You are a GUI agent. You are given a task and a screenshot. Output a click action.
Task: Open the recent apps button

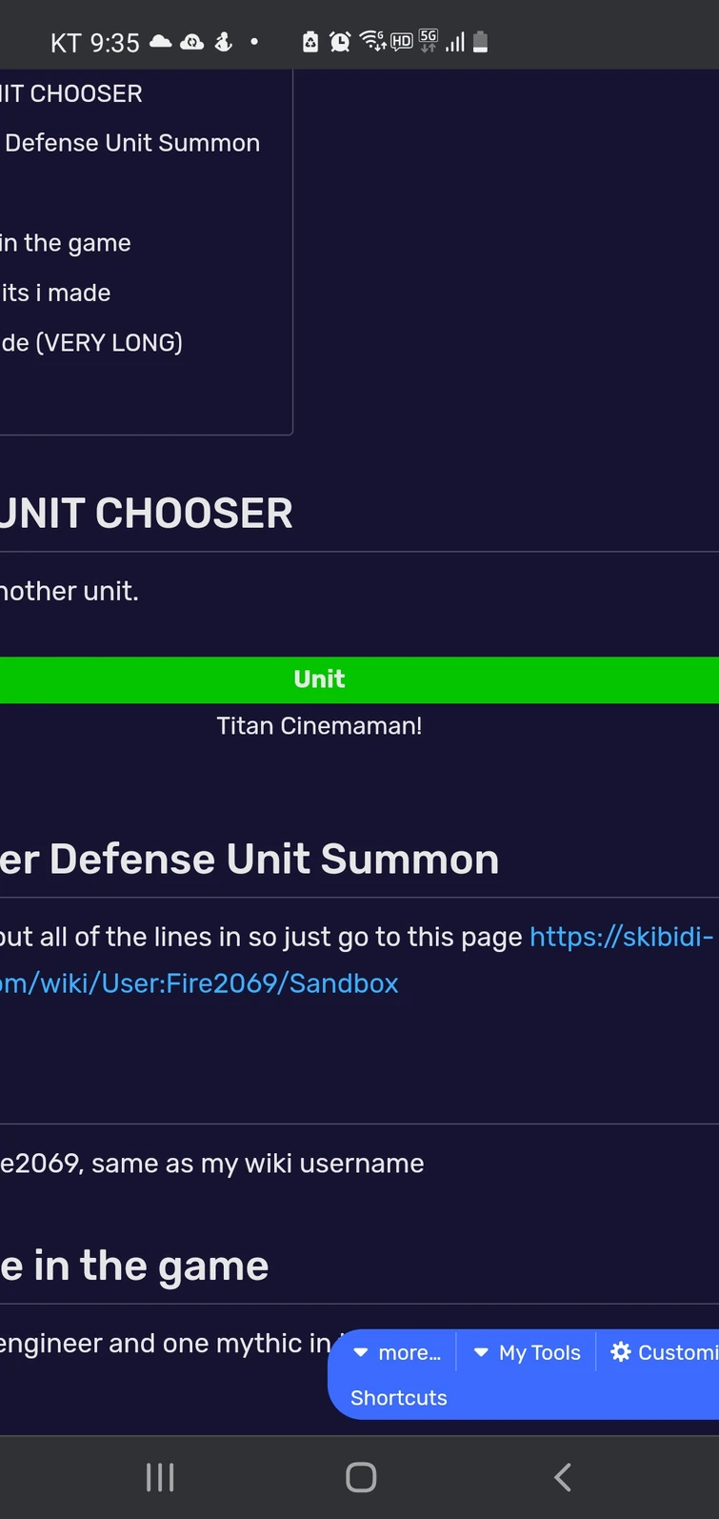coord(160,1477)
